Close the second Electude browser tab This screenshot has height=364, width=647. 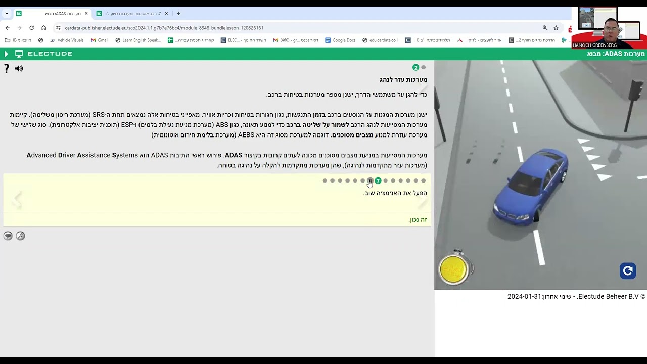[166, 14]
